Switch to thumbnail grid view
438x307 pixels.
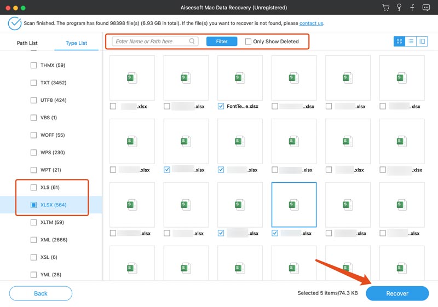point(399,41)
